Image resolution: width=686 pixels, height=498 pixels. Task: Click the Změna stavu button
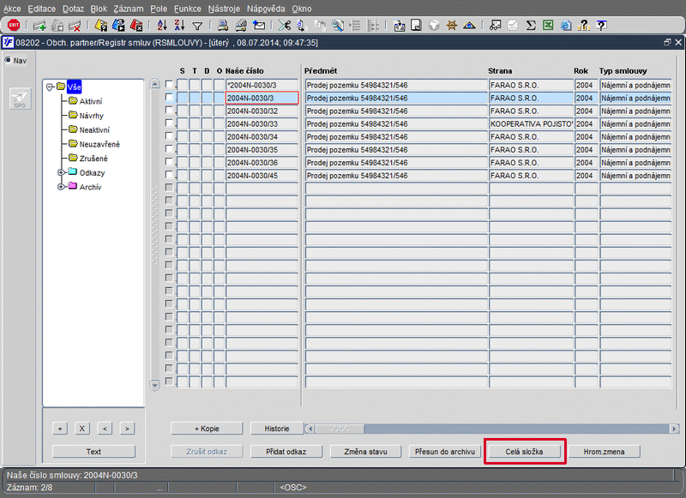tap(366, 452)
